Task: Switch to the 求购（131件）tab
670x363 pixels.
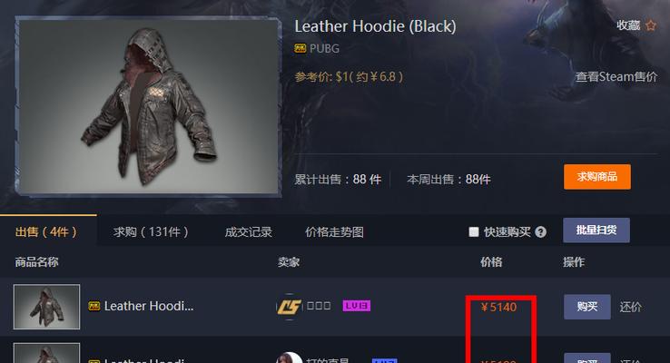Action: pyautogui.click(x=151, y=232)
